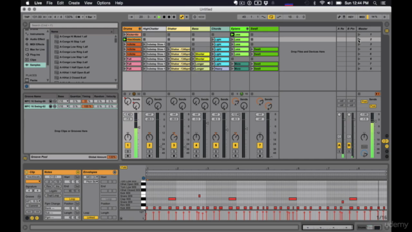Open Instruments category in browser

[x=35, y=34]
